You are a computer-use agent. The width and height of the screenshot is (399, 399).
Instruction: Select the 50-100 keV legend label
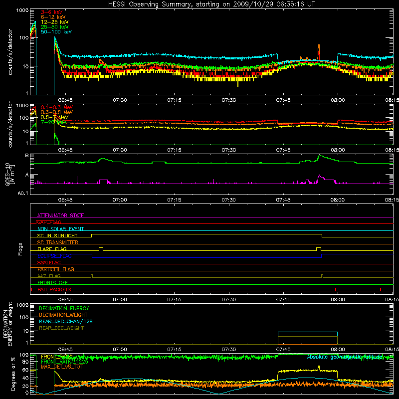pos(56,32)
